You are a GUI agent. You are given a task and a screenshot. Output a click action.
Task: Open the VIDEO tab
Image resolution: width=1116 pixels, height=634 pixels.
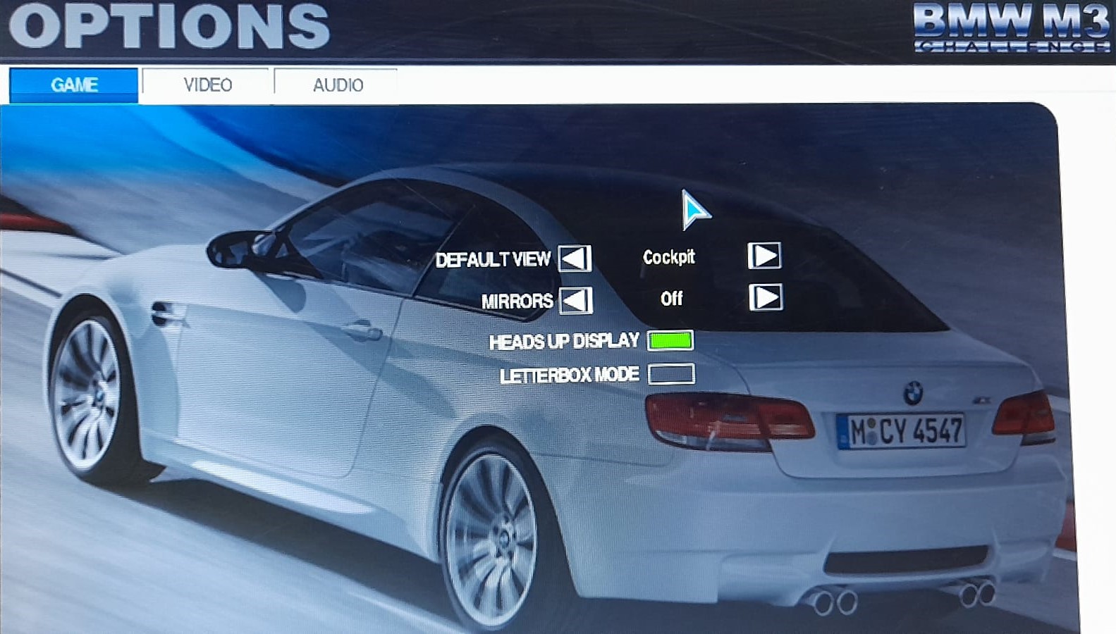point(207,85)
